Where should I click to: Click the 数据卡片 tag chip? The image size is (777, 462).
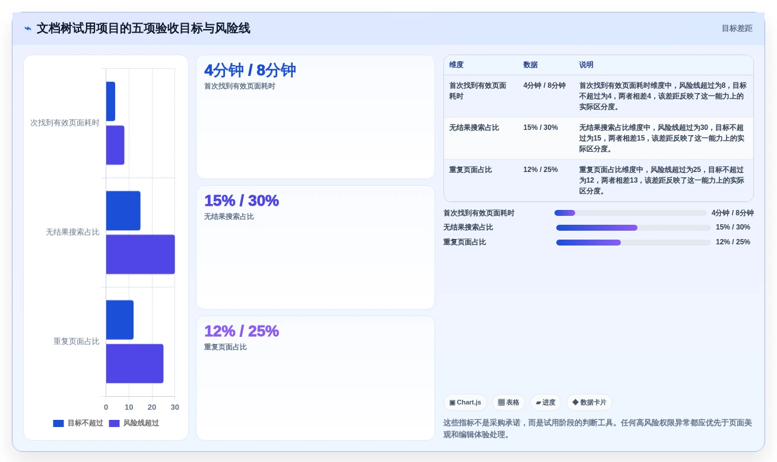[x=589, y=403]
